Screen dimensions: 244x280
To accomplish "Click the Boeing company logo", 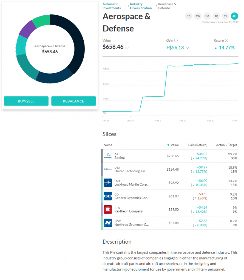I will point(108,156).
